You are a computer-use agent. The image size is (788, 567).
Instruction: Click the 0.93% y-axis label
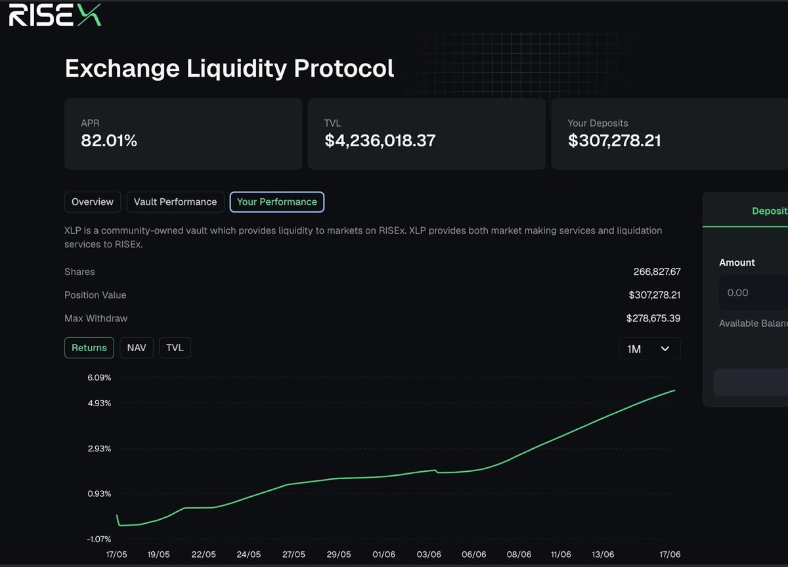pos(98,493)
